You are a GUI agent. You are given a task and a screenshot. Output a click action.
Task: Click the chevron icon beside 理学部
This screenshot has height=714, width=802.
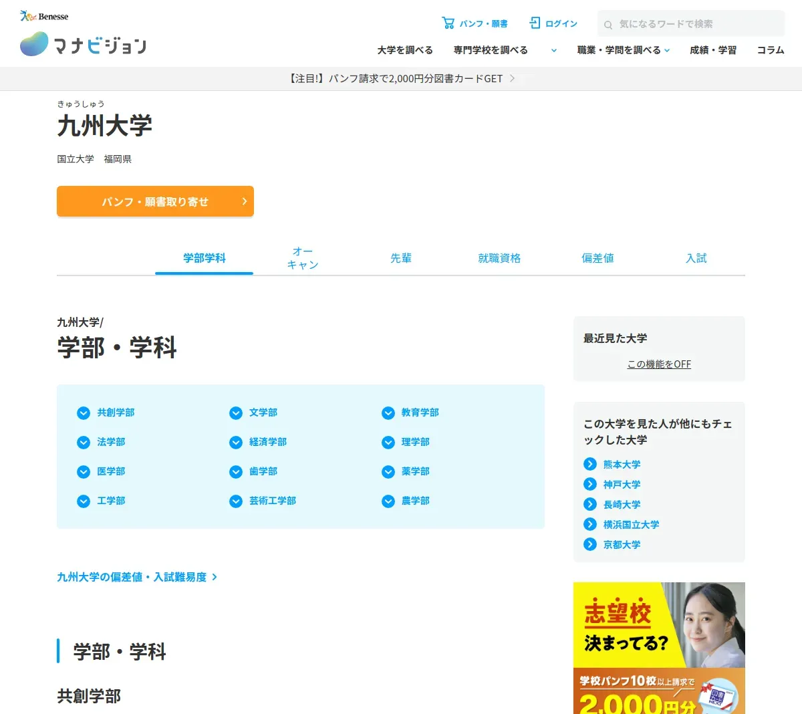388,443
